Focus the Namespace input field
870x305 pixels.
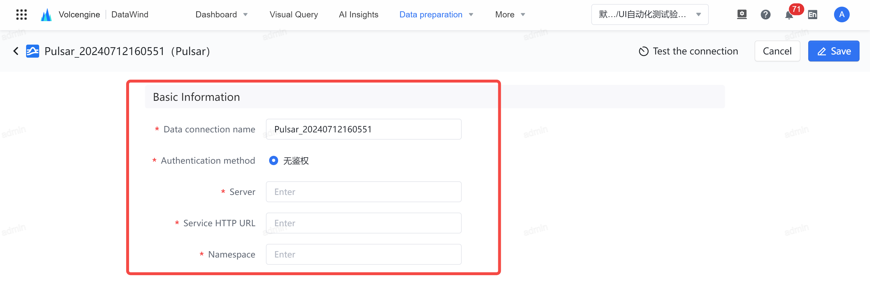363,254
